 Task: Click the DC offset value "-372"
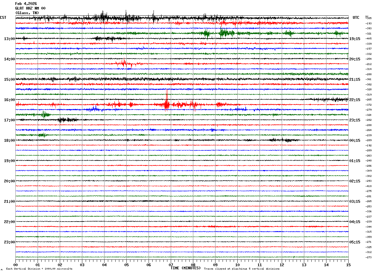click(368, 105)
